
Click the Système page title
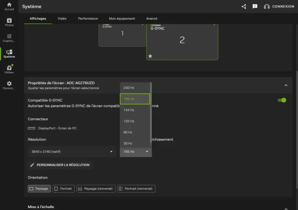32,6
